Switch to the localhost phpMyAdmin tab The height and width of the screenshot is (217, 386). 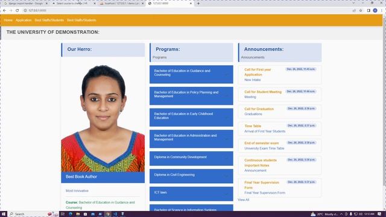tap(121, 4)
